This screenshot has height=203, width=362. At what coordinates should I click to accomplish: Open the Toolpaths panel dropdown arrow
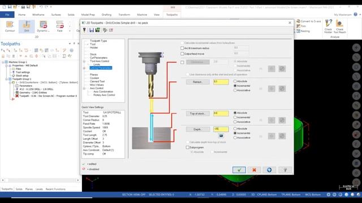[70, 43]
